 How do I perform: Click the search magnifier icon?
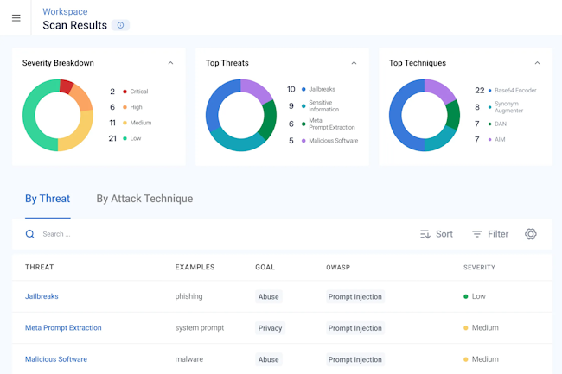pos(30,234)
